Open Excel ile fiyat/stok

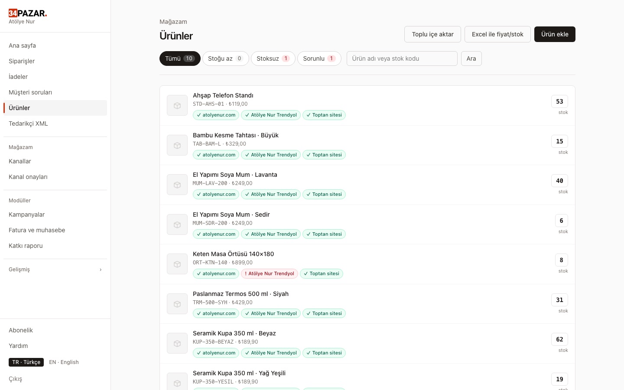pos(497,34)
